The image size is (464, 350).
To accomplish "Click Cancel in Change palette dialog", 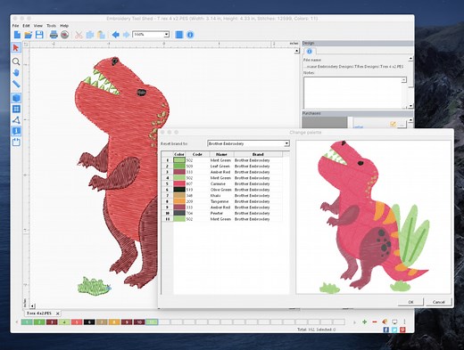I will [x=439, y=302].
